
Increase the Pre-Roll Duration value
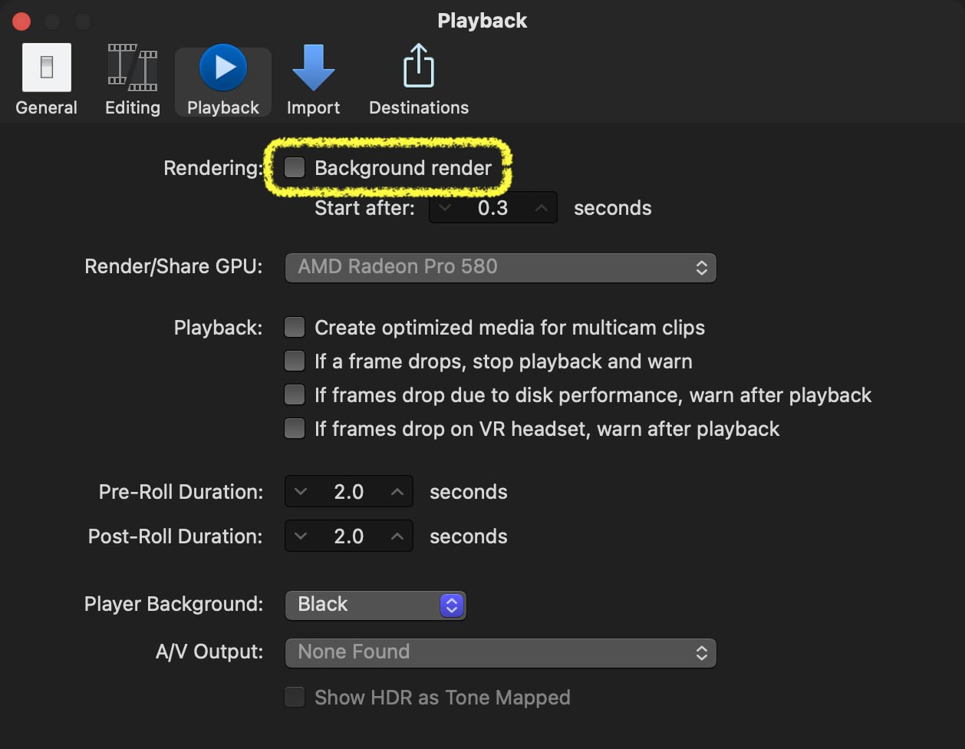[x=397, y=492]
